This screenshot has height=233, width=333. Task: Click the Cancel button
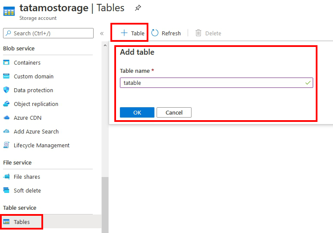tap(174, 112)
